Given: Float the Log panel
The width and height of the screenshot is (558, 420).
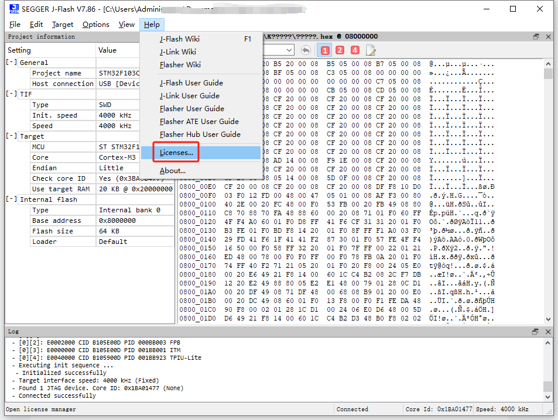Looking at the screenshot, I should point(535,331).
